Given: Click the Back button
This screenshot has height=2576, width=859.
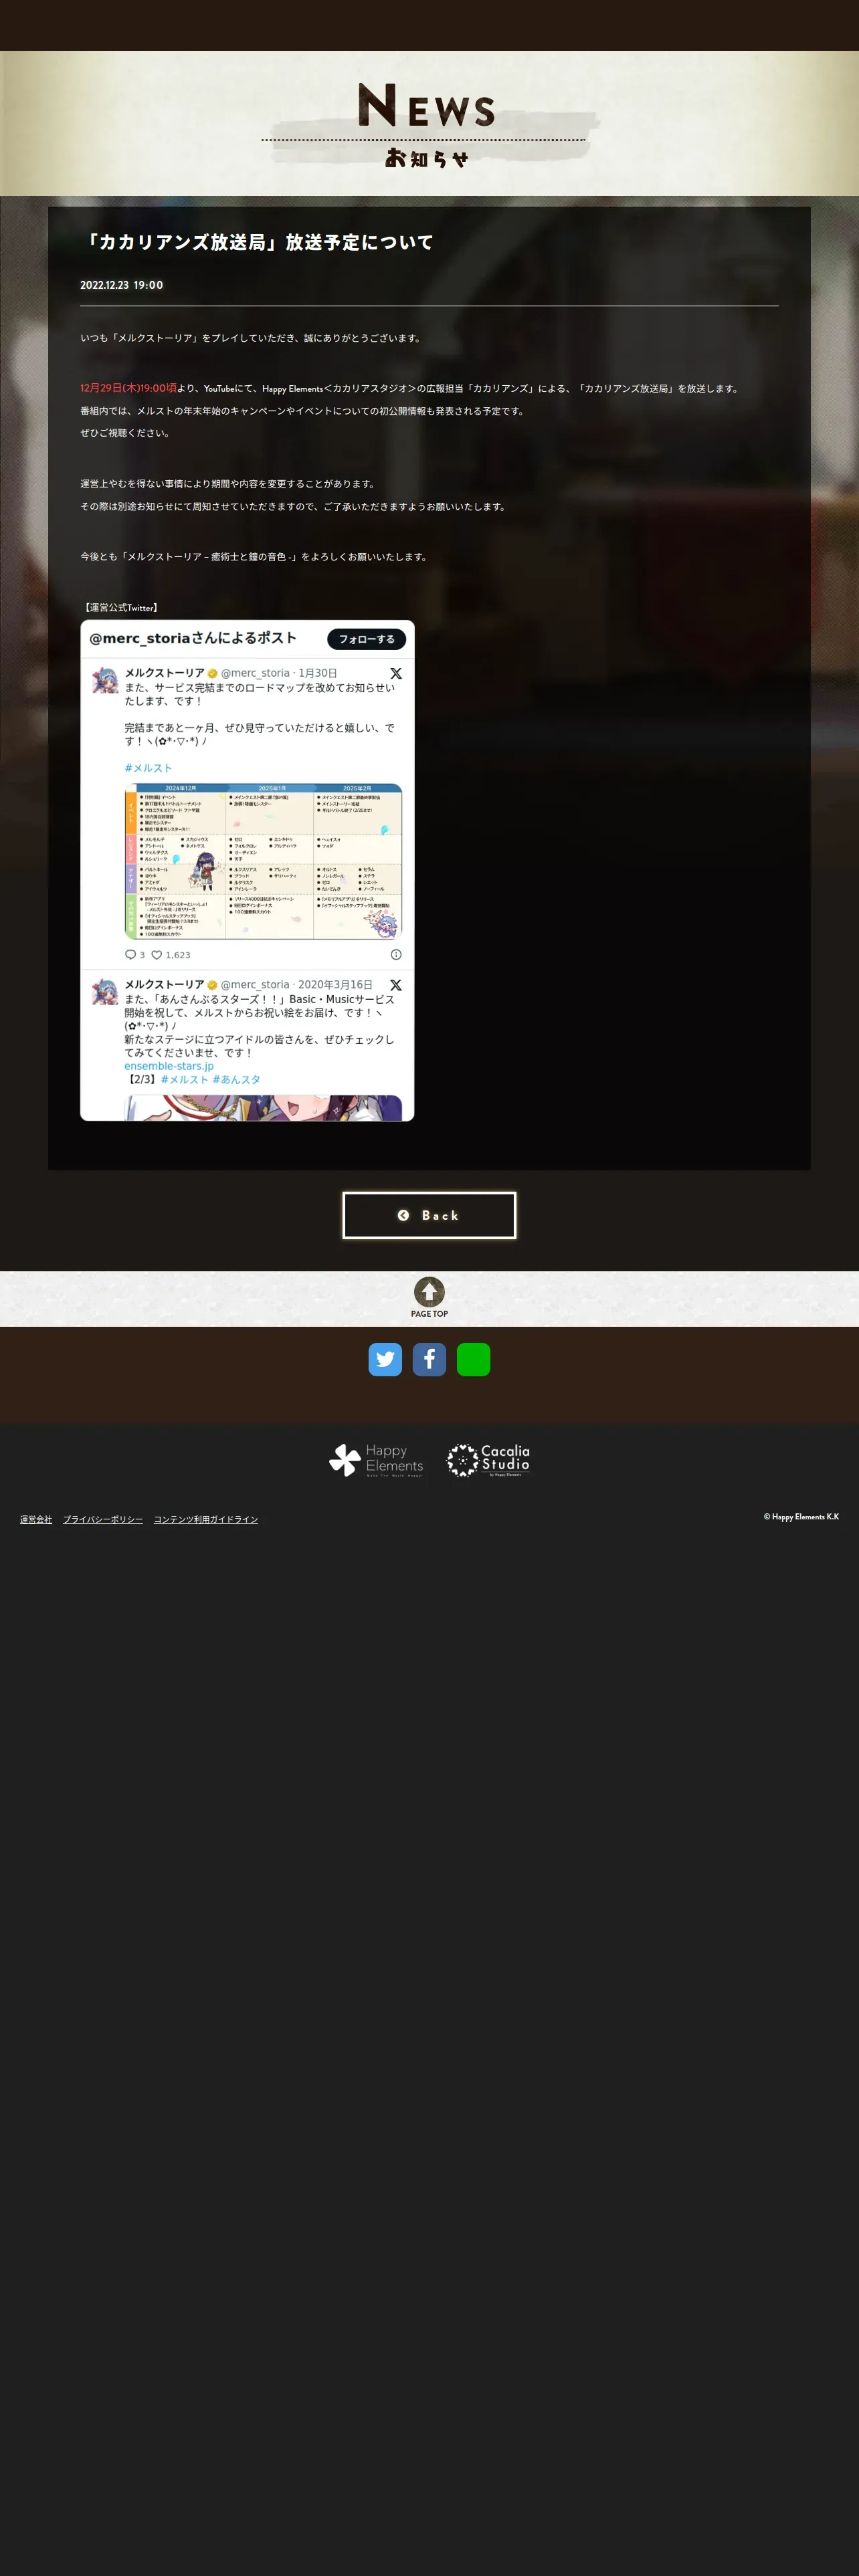Looking at the screenshot, I should tap(429, 1215).
